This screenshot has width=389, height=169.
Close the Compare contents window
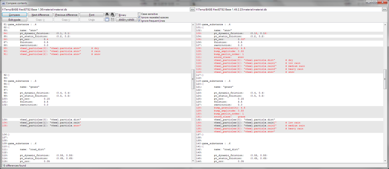pos(382,2)
